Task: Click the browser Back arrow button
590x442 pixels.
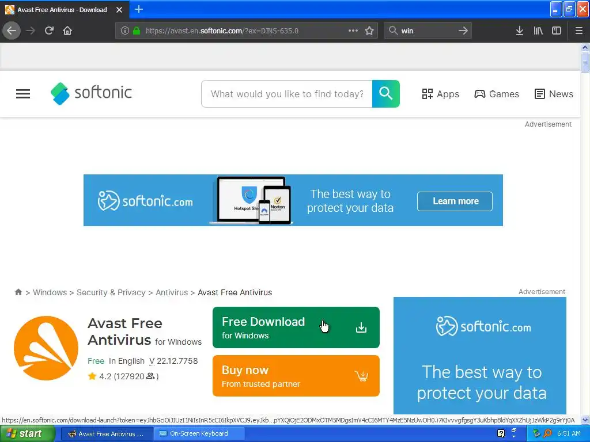Action: (12, 31)
